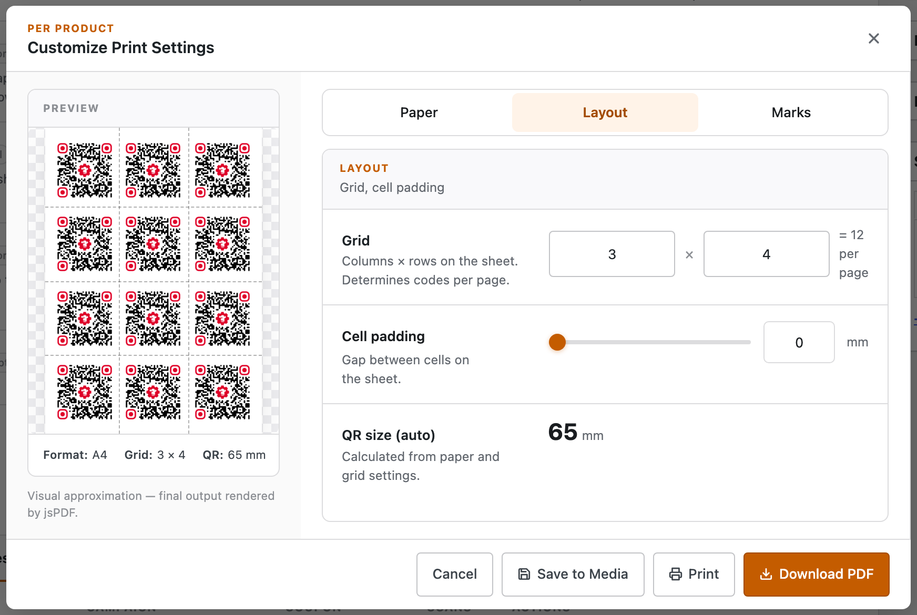Click the 'QR: 65 mm' preview text

[x=235, y=455]
